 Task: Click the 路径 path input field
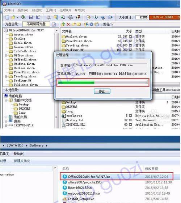(146, 24)
